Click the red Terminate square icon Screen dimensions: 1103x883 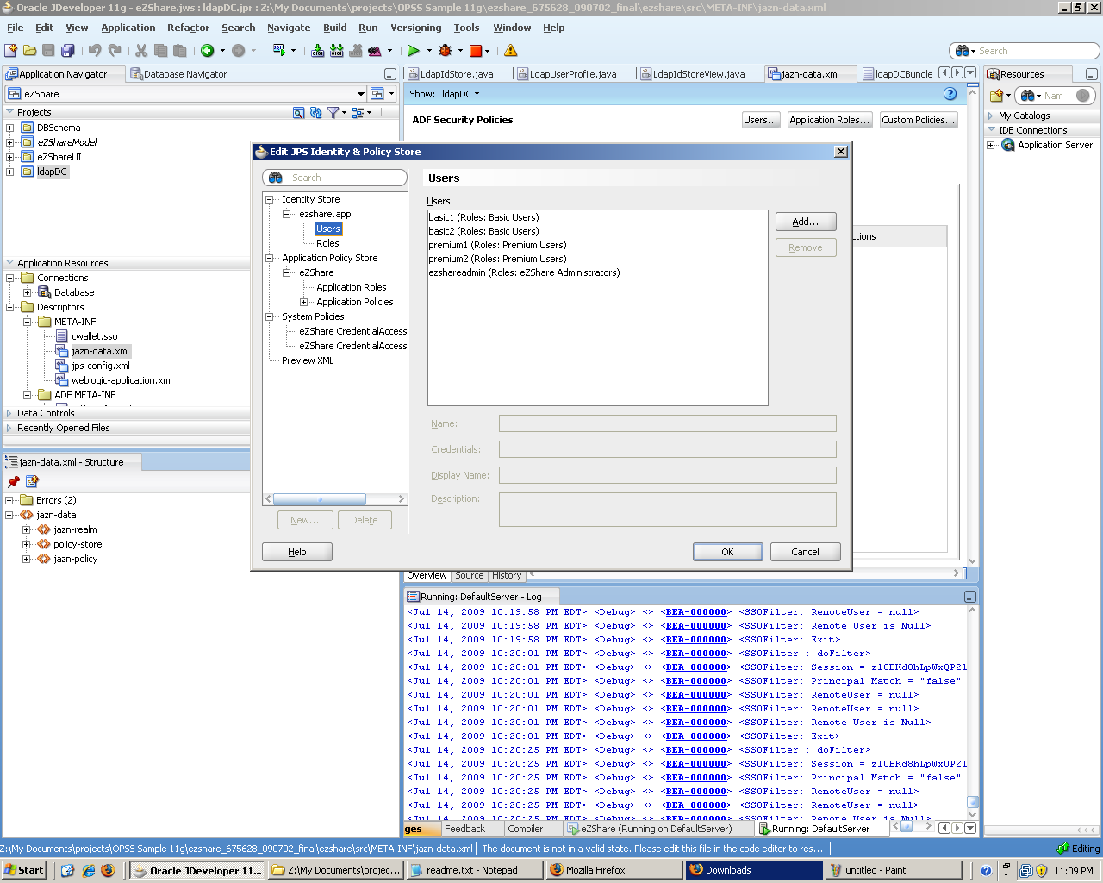tap(476, 51)
